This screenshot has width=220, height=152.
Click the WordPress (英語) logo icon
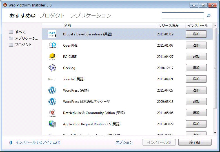(52, 90)
